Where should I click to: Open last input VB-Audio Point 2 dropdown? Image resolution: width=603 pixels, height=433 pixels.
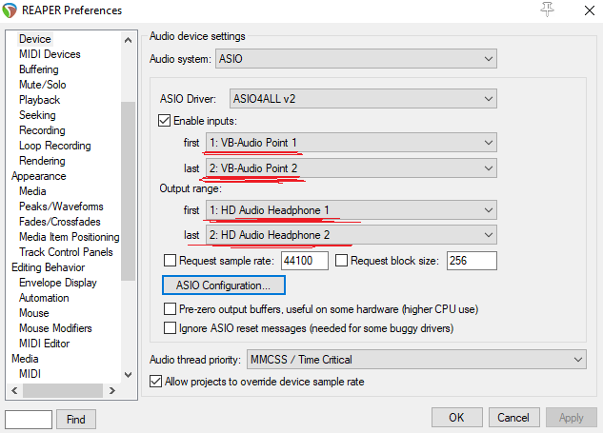(352, 168)
